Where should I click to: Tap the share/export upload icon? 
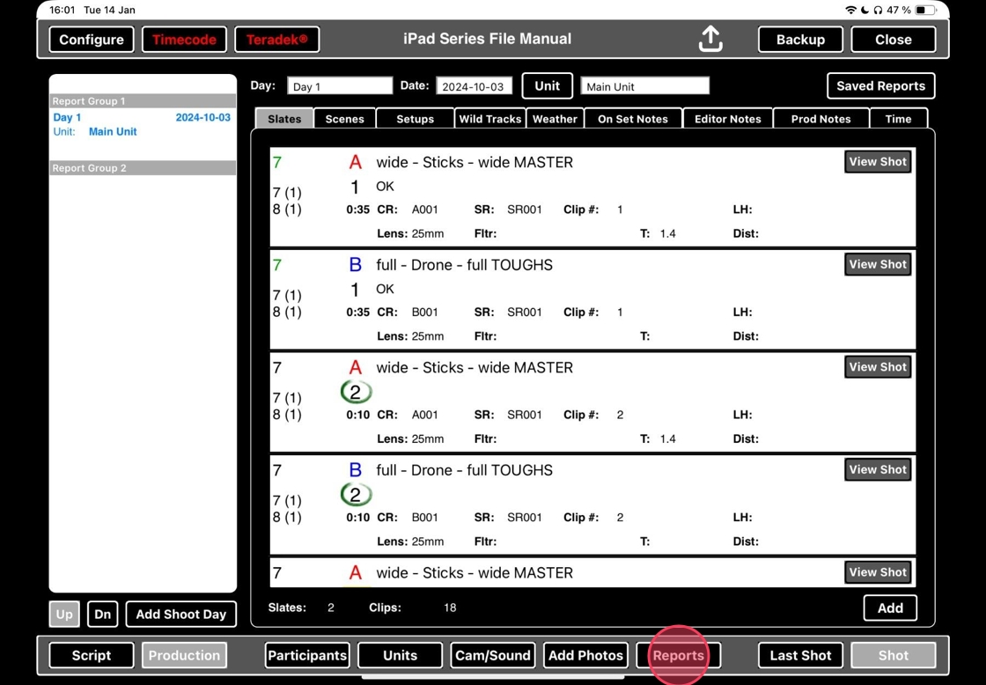[710, 39]
